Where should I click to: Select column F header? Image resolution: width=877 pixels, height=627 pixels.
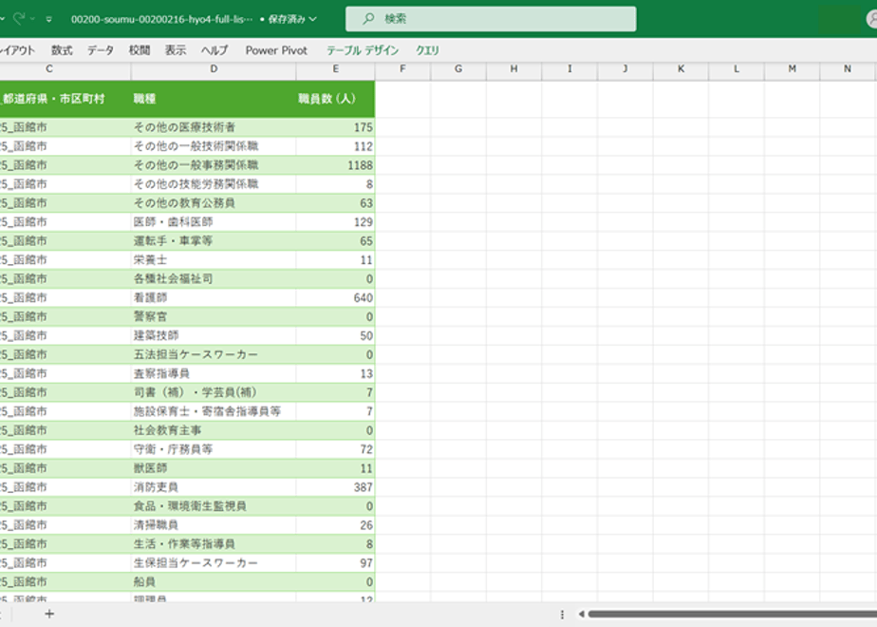tap(402, 68)
